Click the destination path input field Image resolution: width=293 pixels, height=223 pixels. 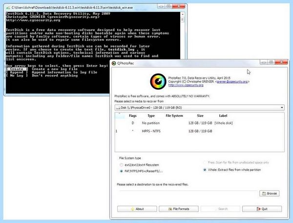point(188,193)
